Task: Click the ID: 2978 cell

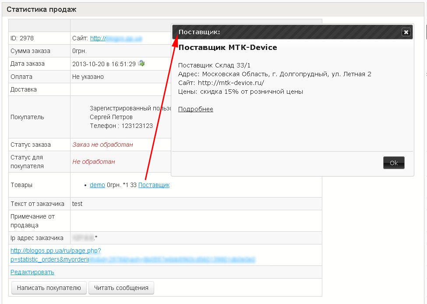Action: coord(20,39)
